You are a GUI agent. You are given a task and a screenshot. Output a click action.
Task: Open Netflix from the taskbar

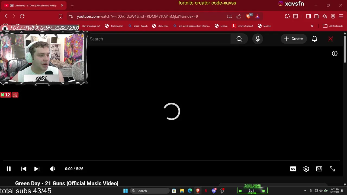206,191
